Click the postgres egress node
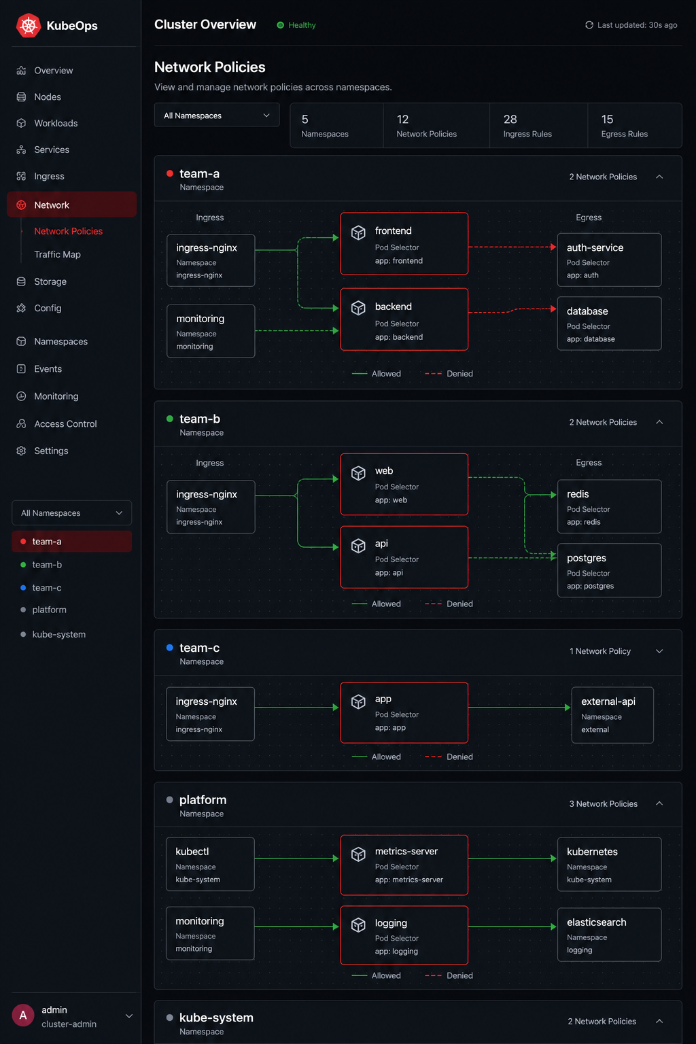696x1044 pixels. [609, 570]
